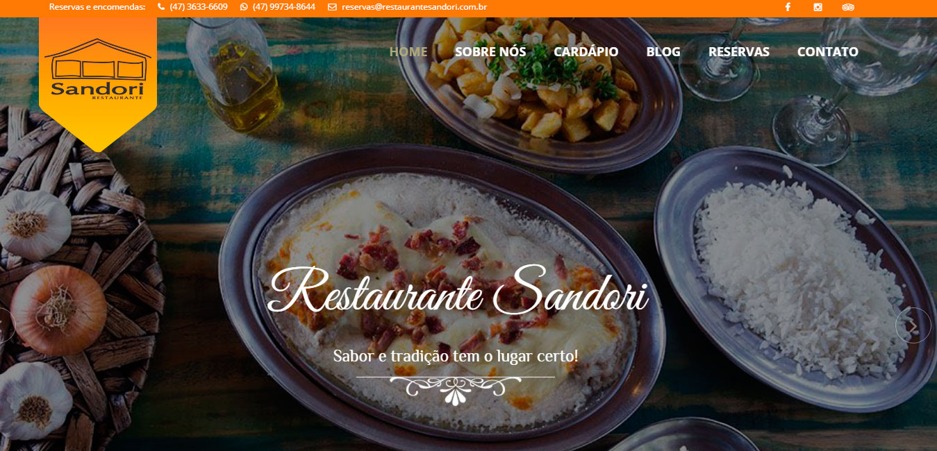Viewport: 937px width, 451px height.
Task: Click the WhatsApp number (47) 99734-8644
Action: [x=284, y=7]
